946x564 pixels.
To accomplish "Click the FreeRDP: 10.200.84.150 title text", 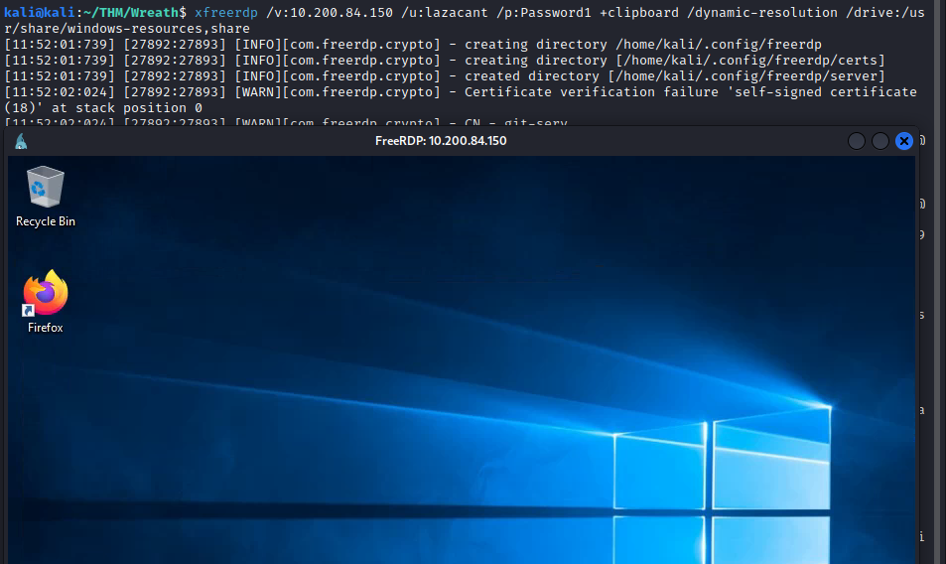I will point(441,141).
